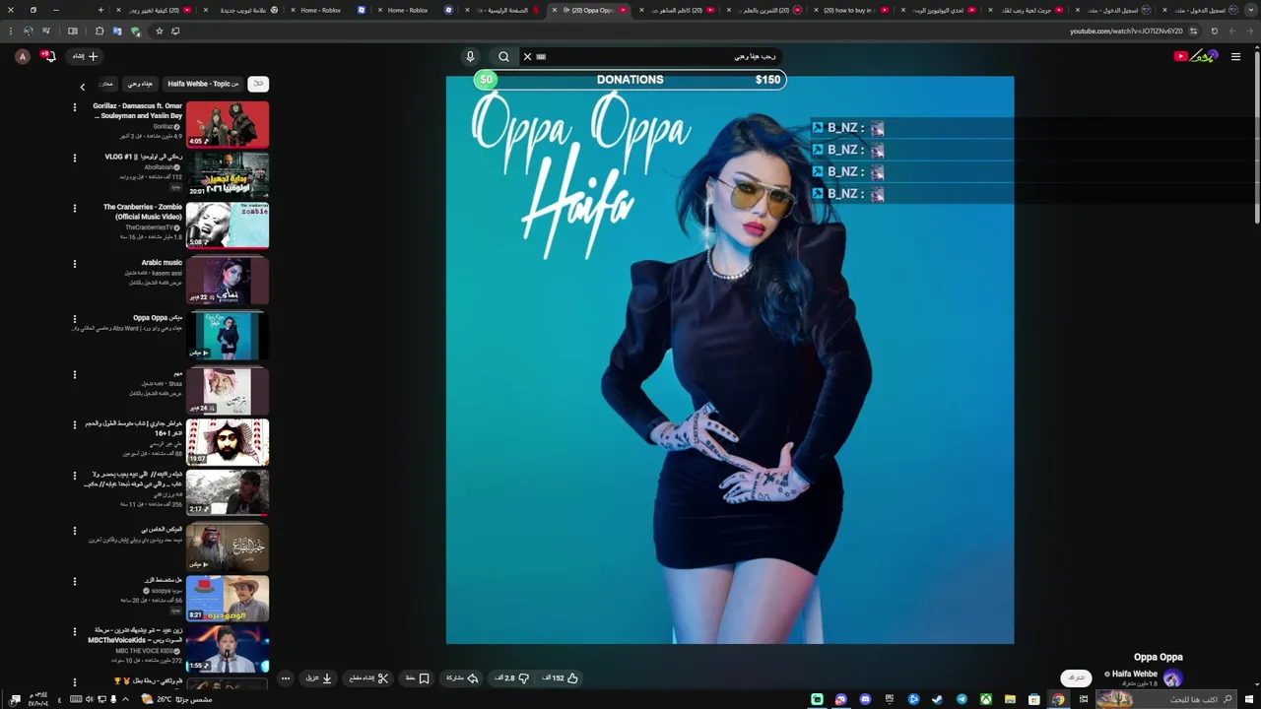
Task: Open the Haifa Wehbe channel avatar
Action: 1172,677
